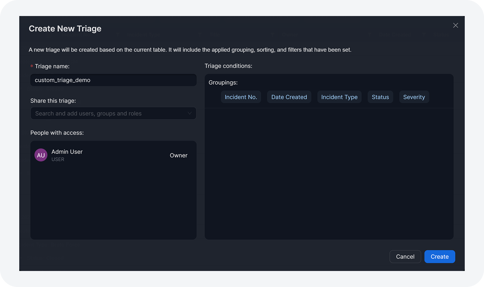
Task: Click the AU avatar icon
Action: (x=41, y=155)
